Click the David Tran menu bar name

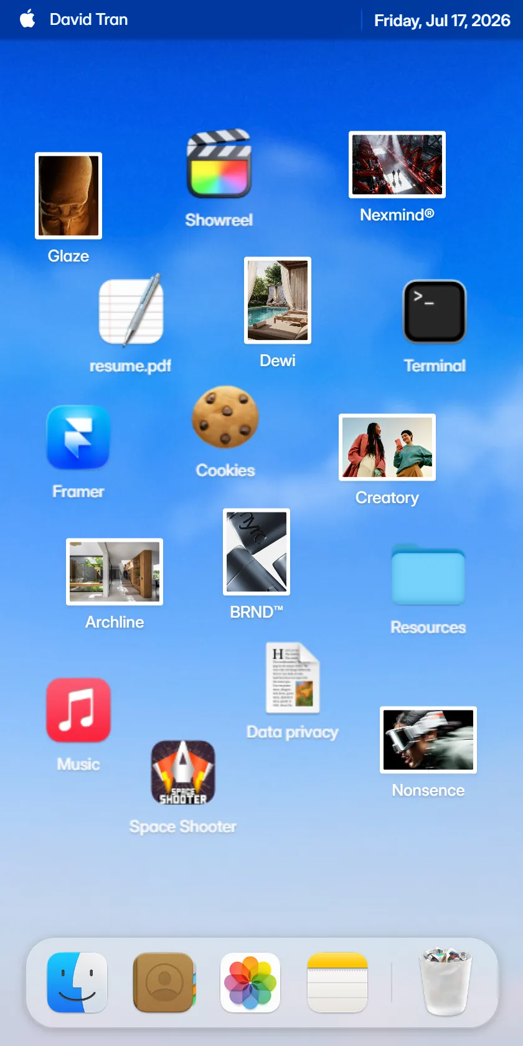tap(88, 19)
